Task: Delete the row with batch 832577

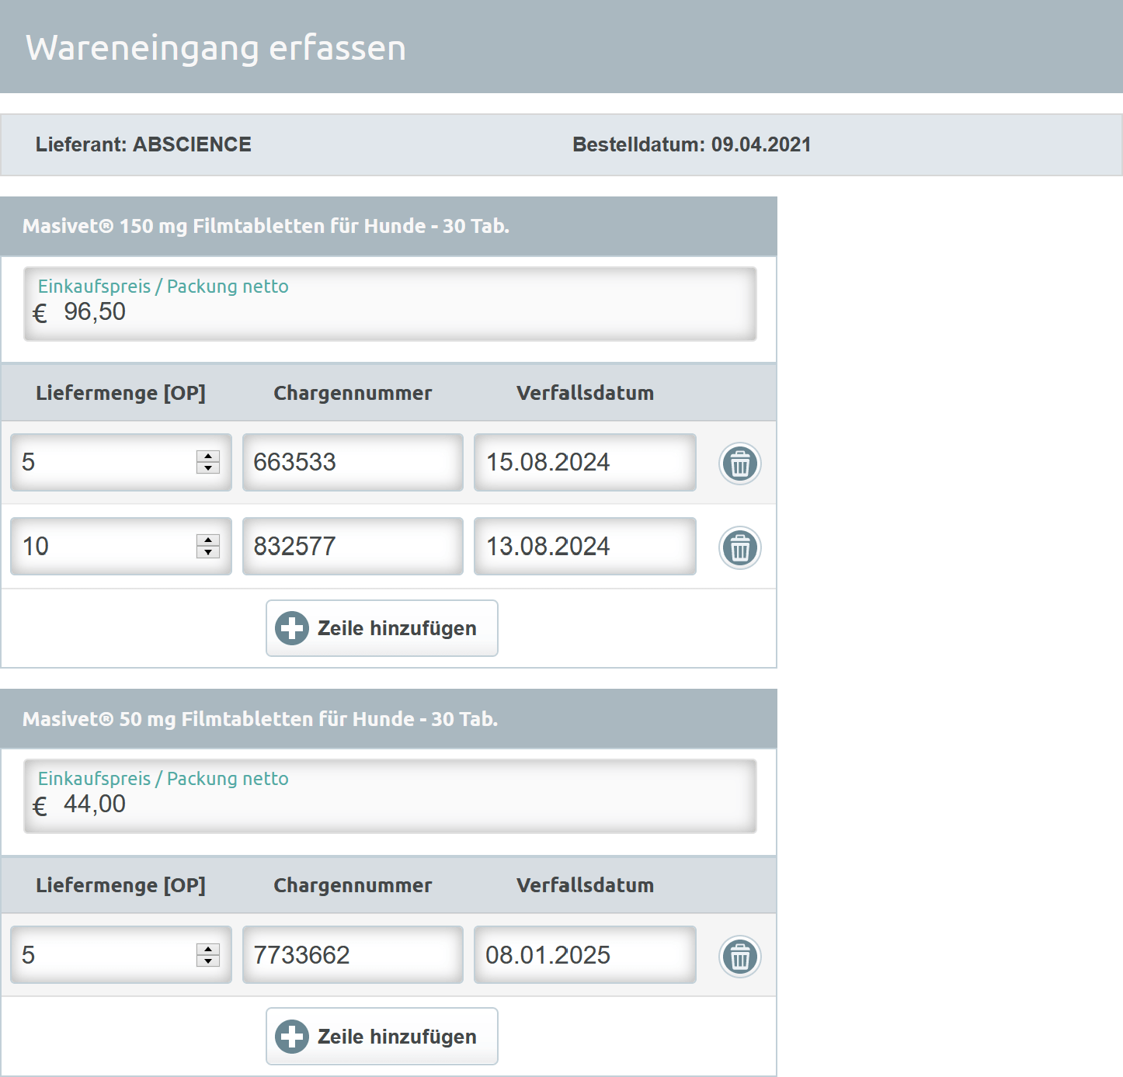Action: [x=740, y=547]
